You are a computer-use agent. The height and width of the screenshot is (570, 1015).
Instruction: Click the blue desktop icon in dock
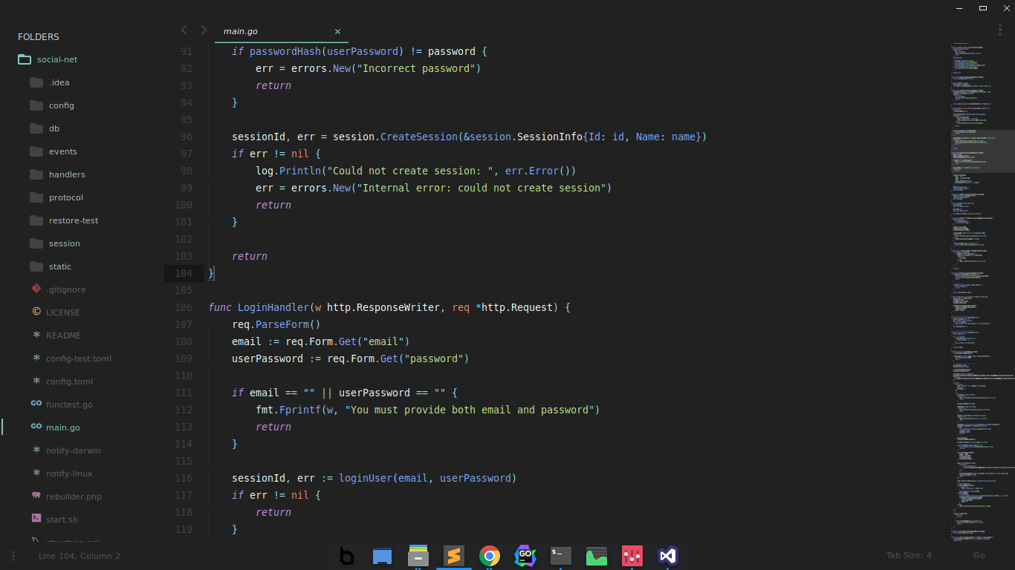(382, 556)
